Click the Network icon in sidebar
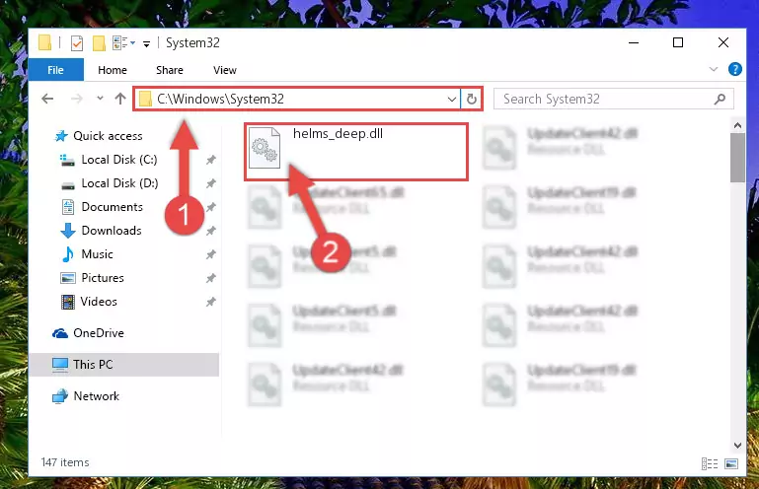This screenshot has height=489, width=759. pos(60,396)
